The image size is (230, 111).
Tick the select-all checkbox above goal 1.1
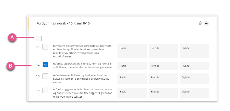point(39,38)
